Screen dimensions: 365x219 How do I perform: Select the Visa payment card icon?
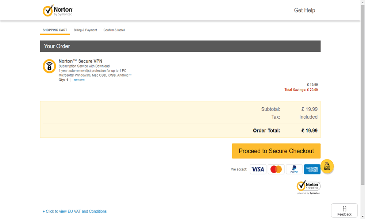258,169
